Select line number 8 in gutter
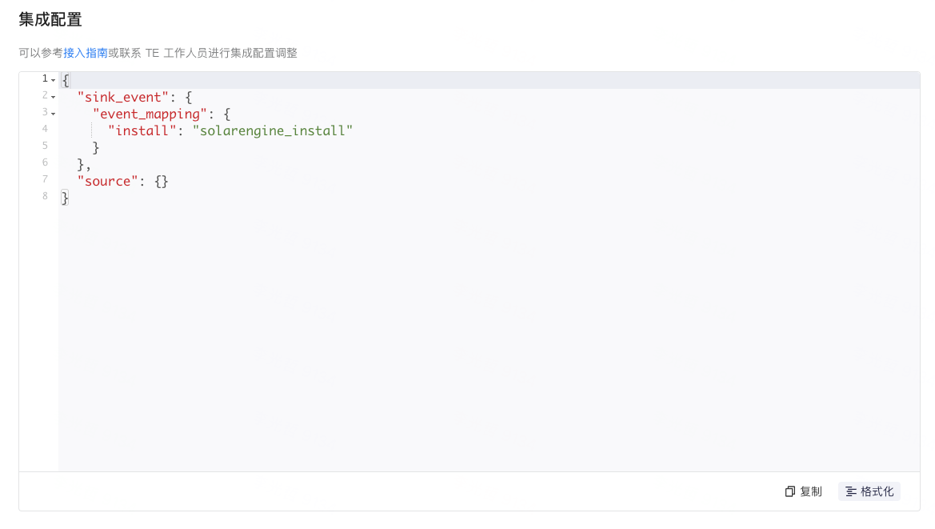The width and height of the screenshot is (935, 529). [45, 195]
